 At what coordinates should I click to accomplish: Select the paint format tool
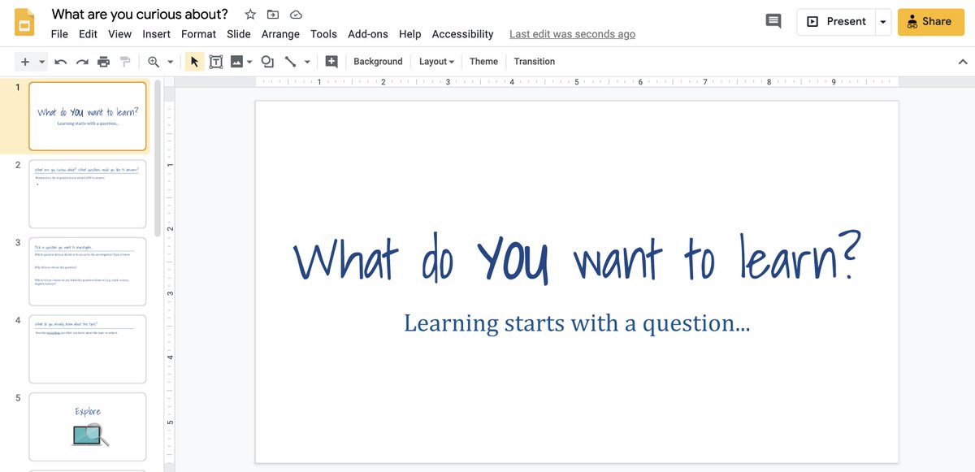[125, 62]
